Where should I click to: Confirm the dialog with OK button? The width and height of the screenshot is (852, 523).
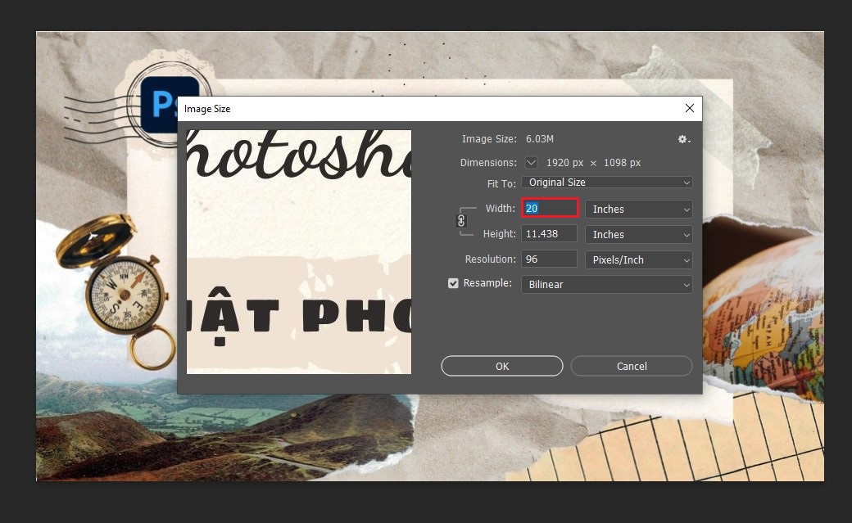click(502, 366)
